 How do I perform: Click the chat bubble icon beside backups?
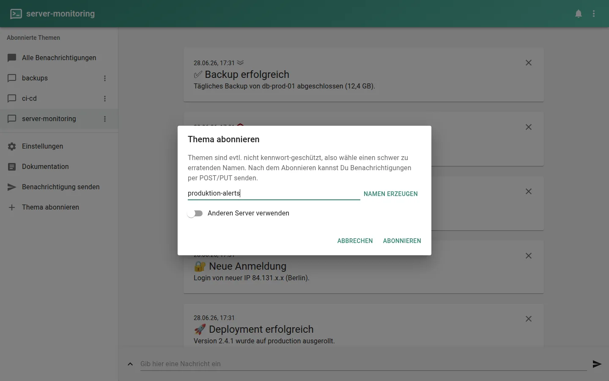12,78
